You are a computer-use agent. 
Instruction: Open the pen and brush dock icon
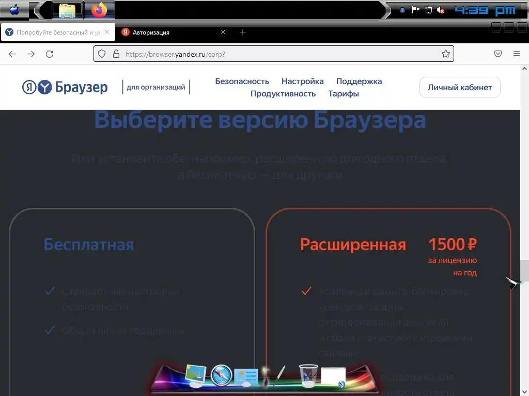274,375
